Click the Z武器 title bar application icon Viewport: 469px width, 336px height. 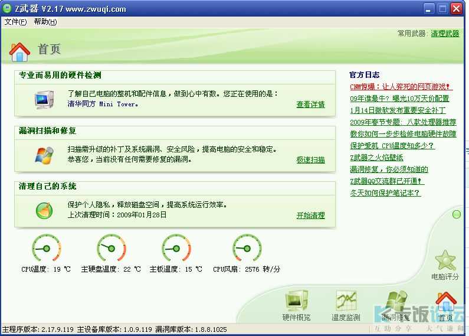pos(6,8)
